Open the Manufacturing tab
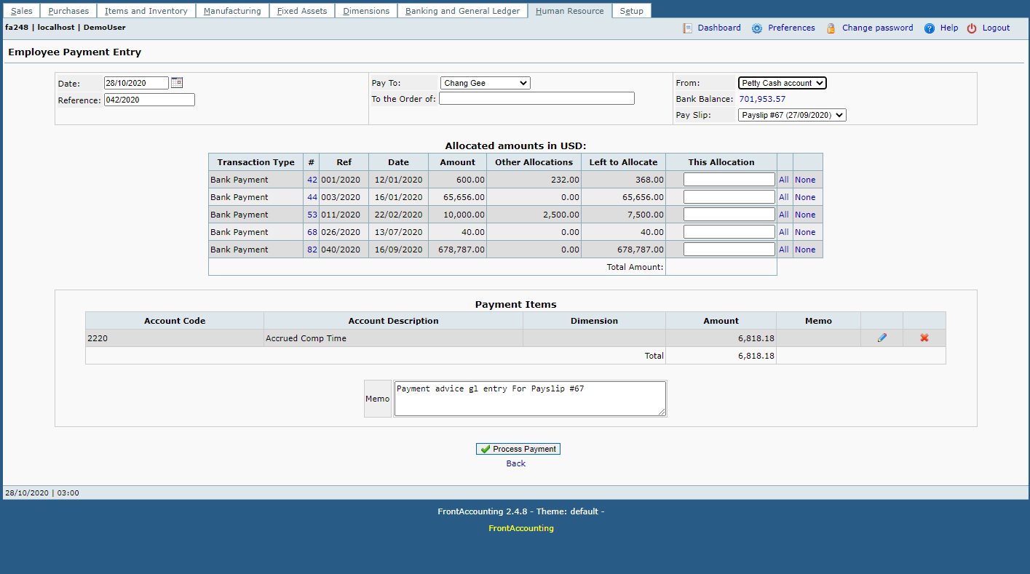Image resolution: width=1030 pixels, height=574 pixels. click(x=232, y=11)
